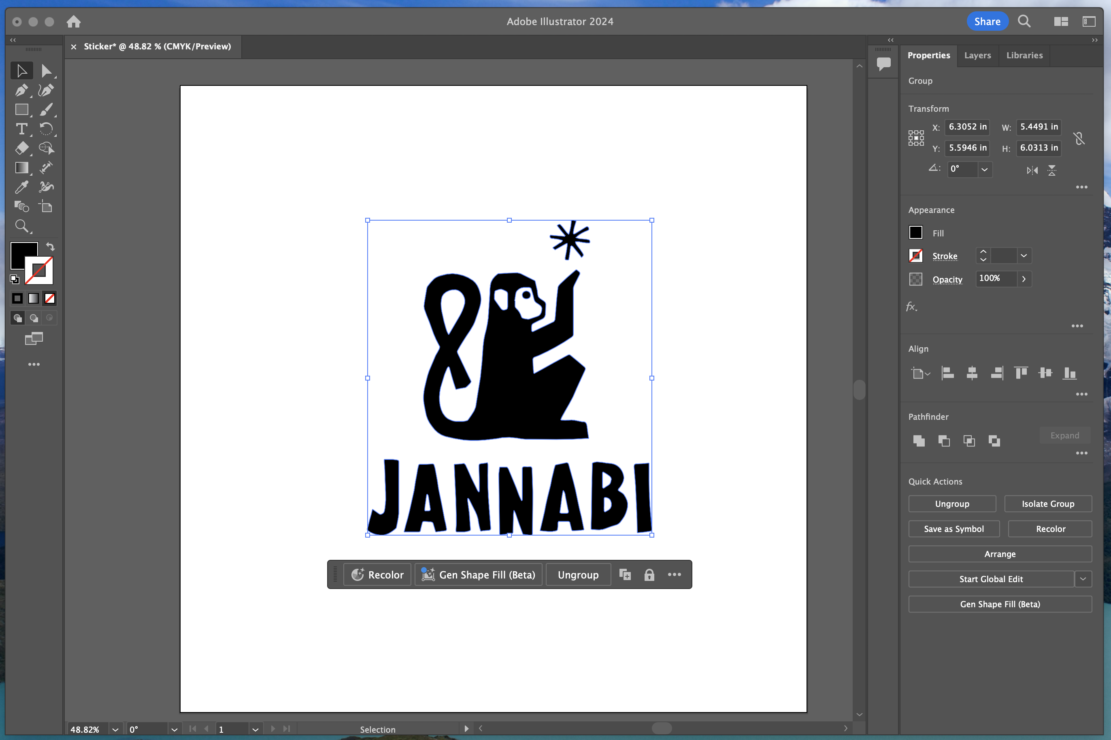Lock selected object in taskbar
Screen dimensions: 1111x740
point(649,575)
